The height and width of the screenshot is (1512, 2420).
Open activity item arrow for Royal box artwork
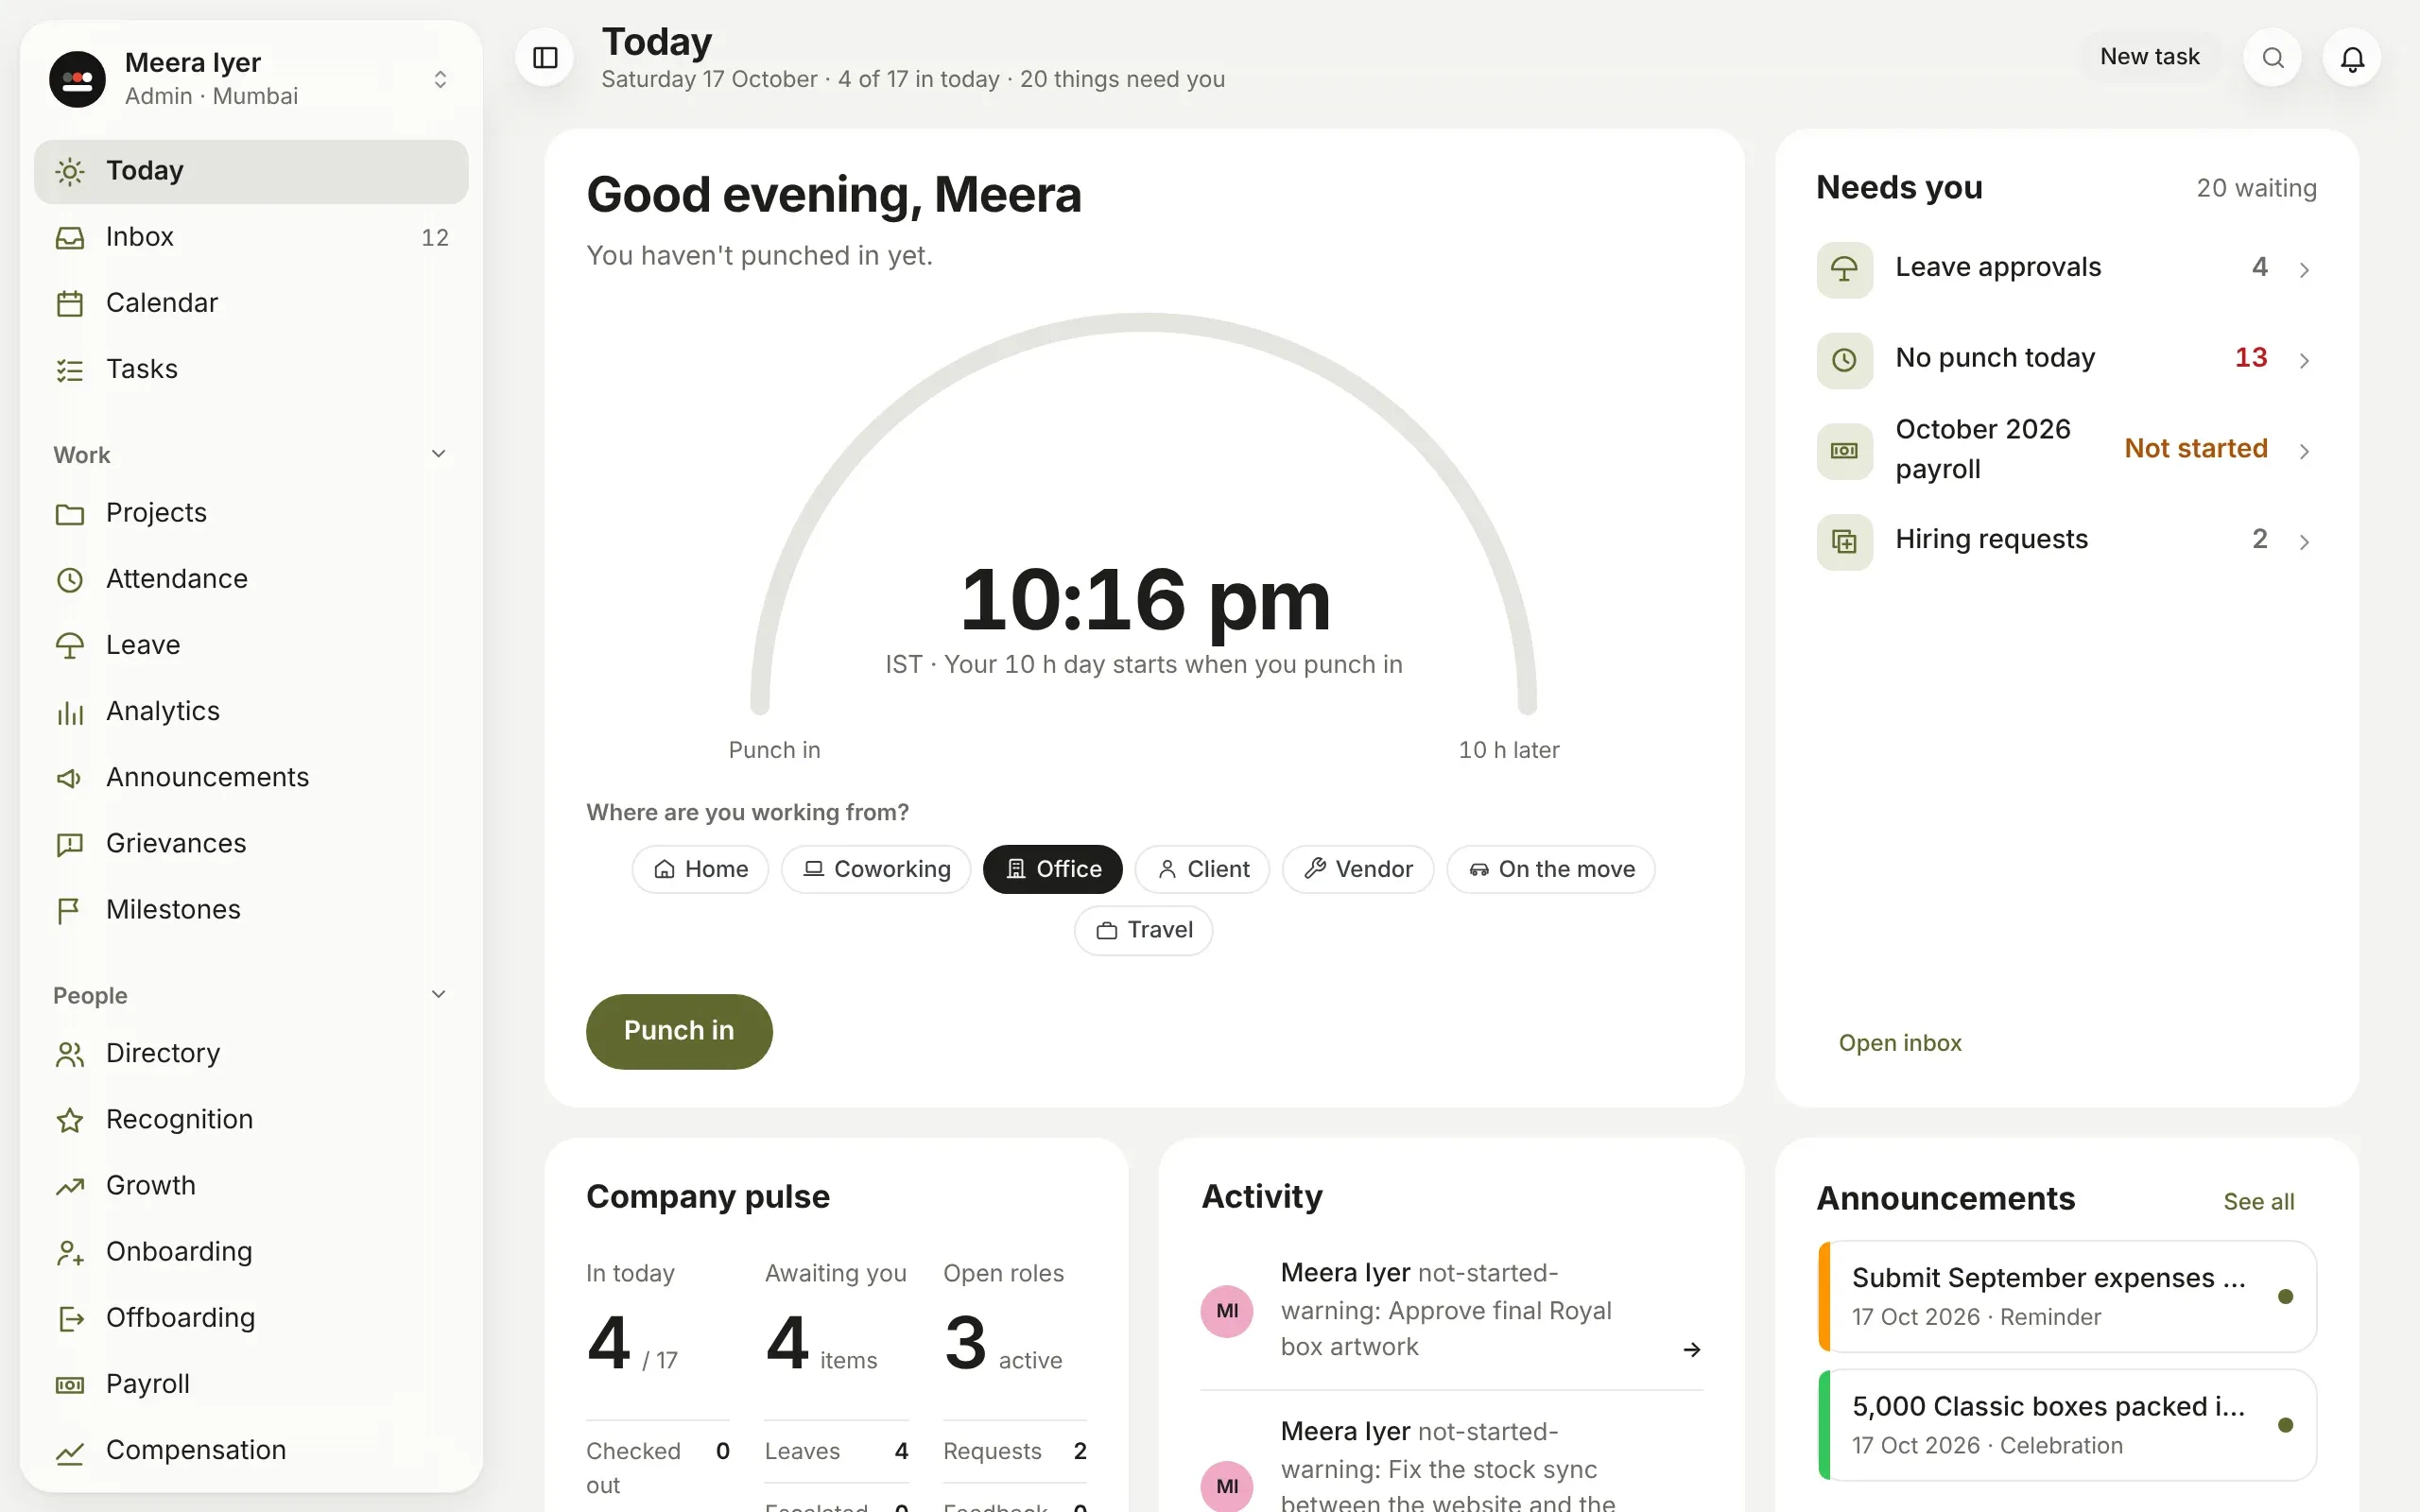pyautogui.click(x=1691, y=1349)
